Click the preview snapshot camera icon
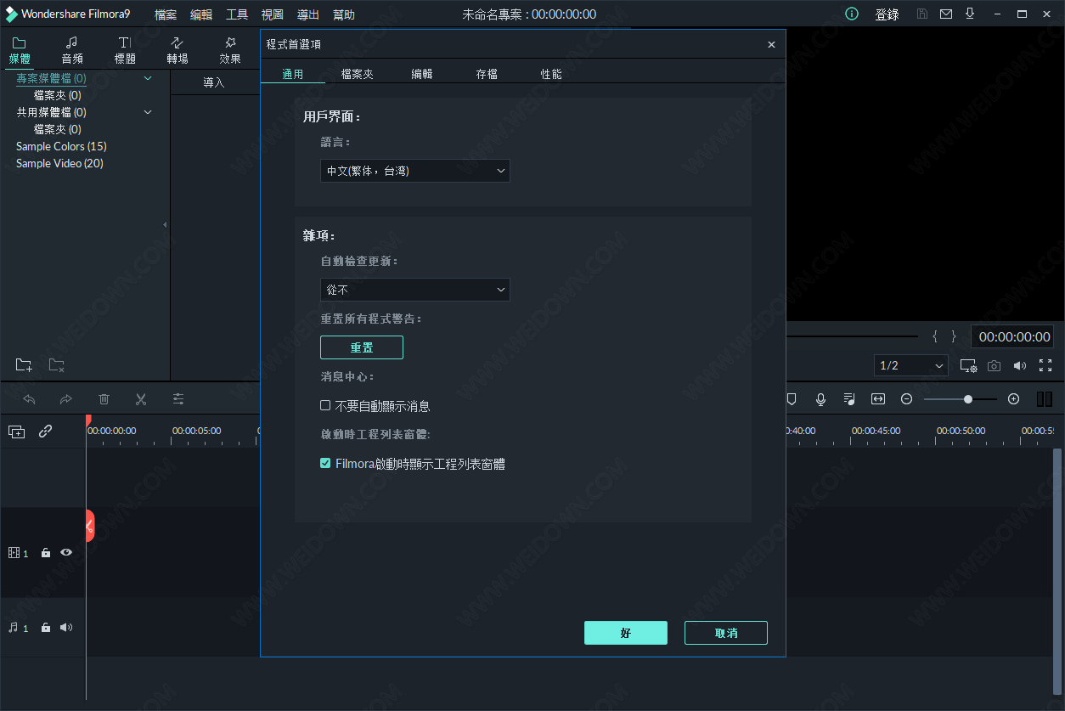This screenshot has height=711, width=1065. (994, 365)
